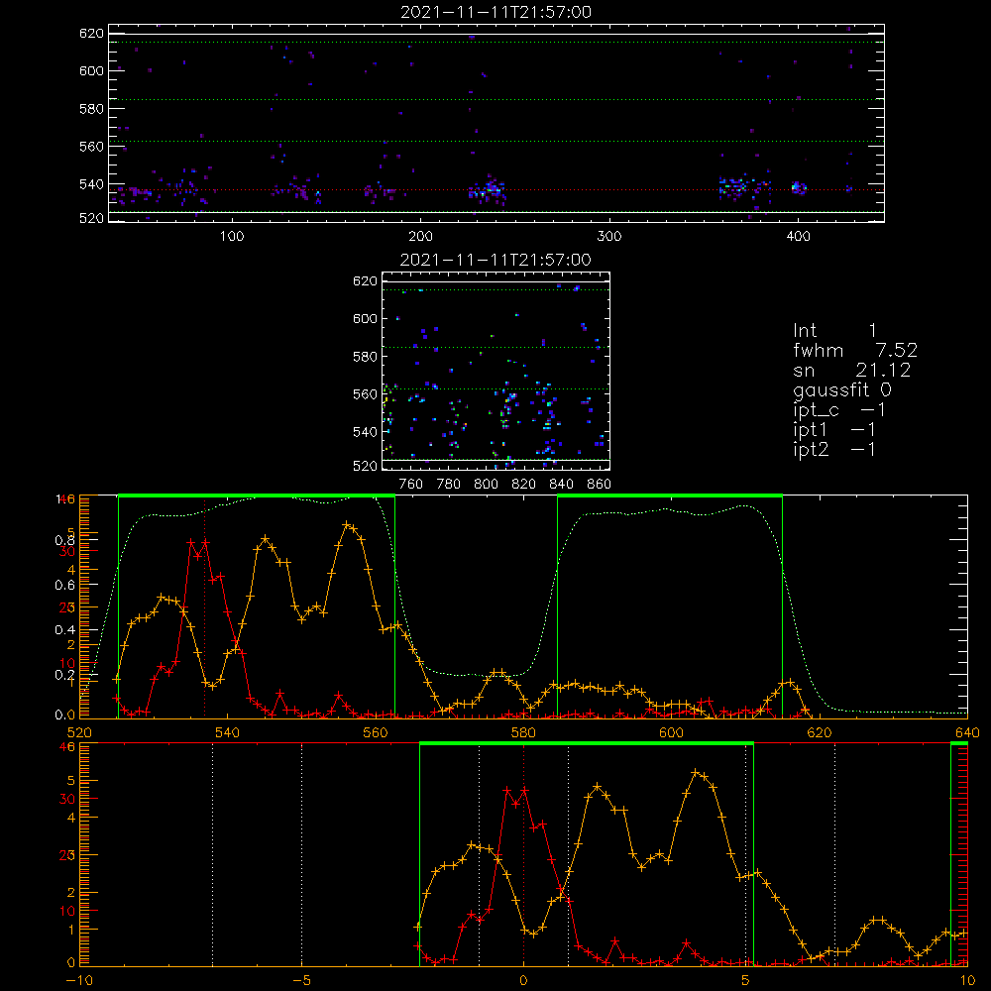Image resolution: width=991 pixels, height=991 pixels.
Task: Click x-axis label 300 of top plot
Action: [x=609, y=237]
